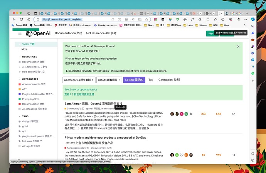This screenshot has height=173, width=266.
Task: Open Plugins / Actions Dev category
Action: (38, 94)
